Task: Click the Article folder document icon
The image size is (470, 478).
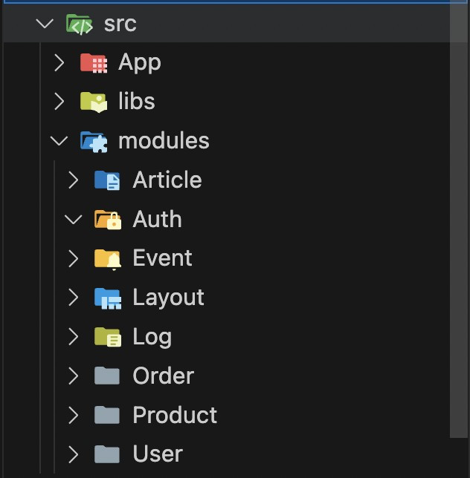Action: [108, 180]
